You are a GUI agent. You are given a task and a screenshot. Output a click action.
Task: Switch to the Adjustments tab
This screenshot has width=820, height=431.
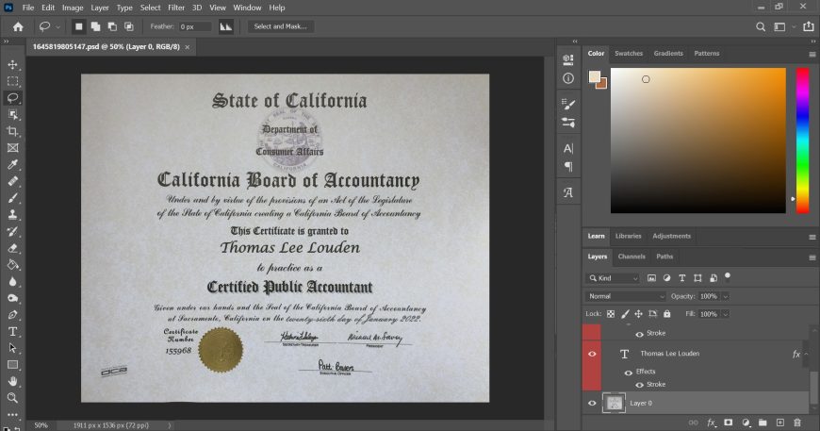671,237
